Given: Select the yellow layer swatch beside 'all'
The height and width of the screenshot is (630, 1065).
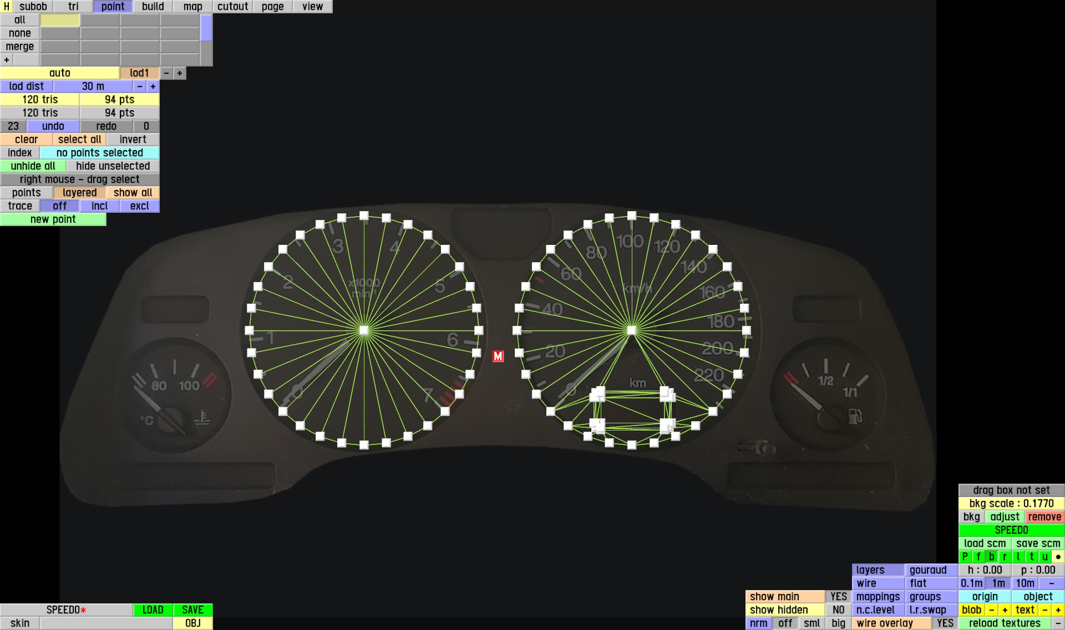Looking at the screenshot, I should pos(60,20).
